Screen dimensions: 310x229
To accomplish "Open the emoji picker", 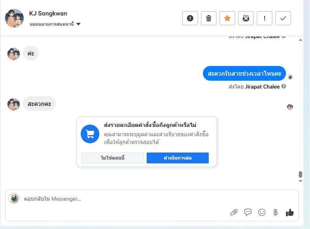I will tap(262, 212).
